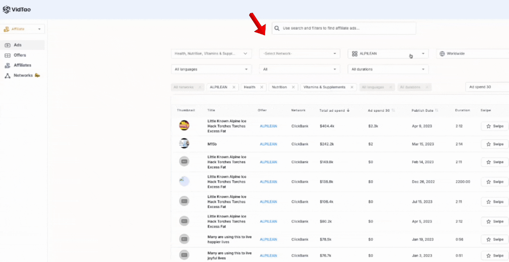This screenshot has height=262, width=509.
Task: Click the star icon on first Swipe button
Action: coord(488,126)
